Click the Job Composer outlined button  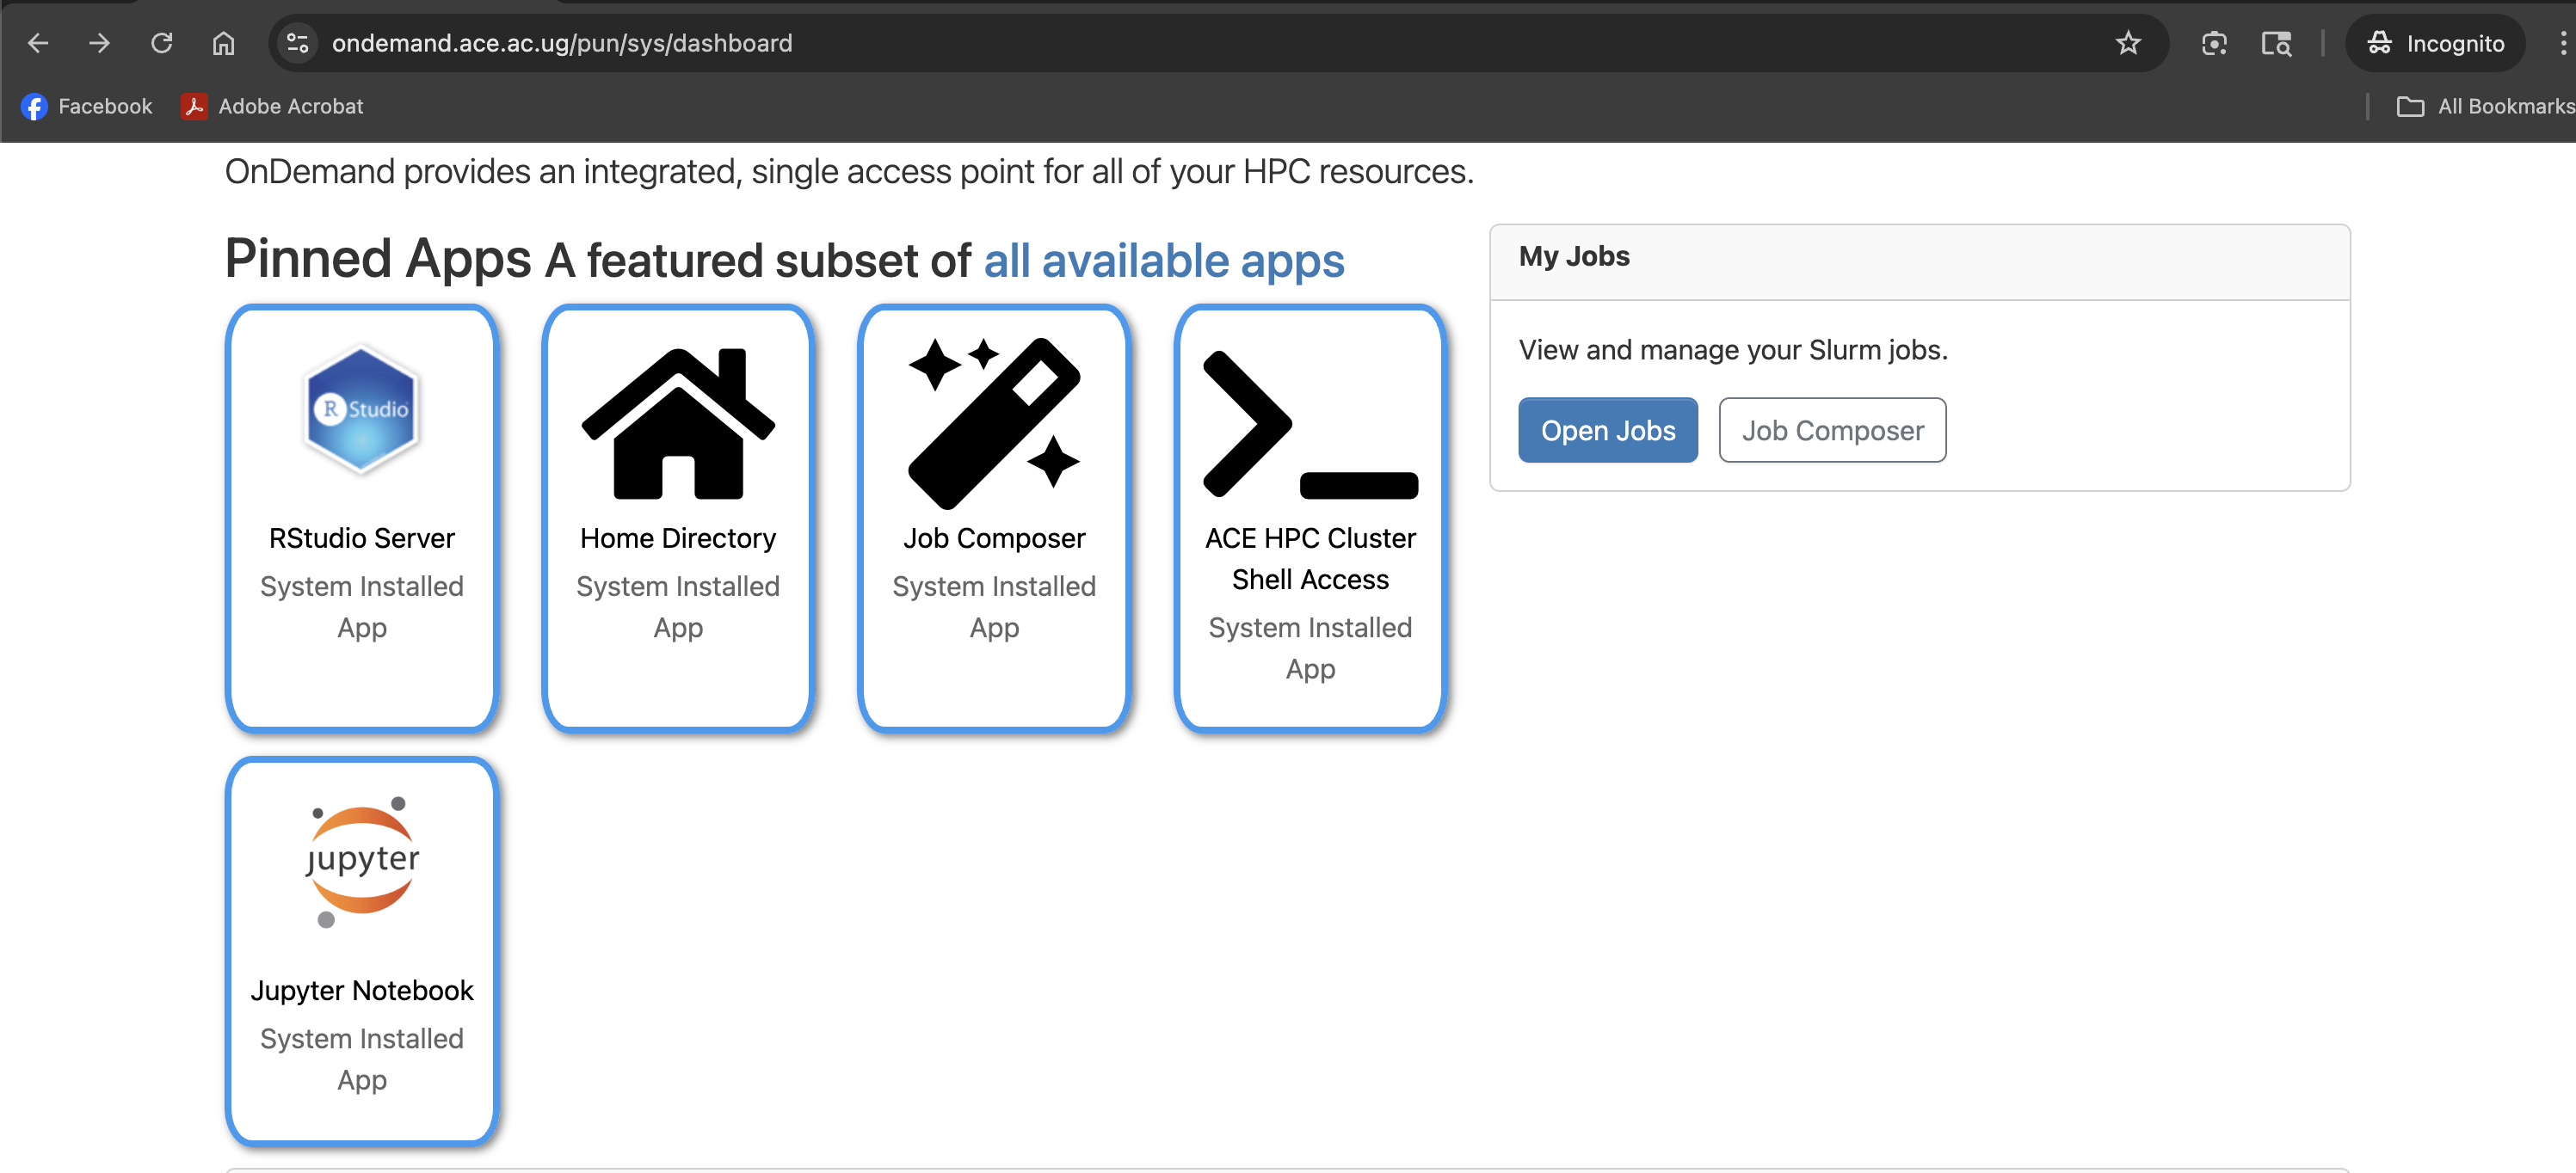(x=1832, y=431)
